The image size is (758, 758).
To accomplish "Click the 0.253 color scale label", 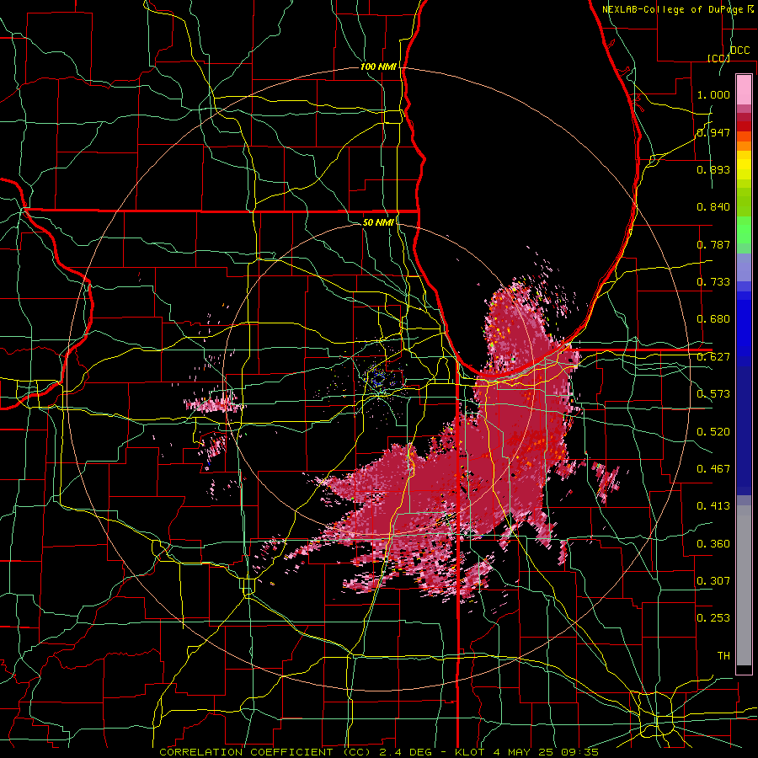I will click(713, 618).
